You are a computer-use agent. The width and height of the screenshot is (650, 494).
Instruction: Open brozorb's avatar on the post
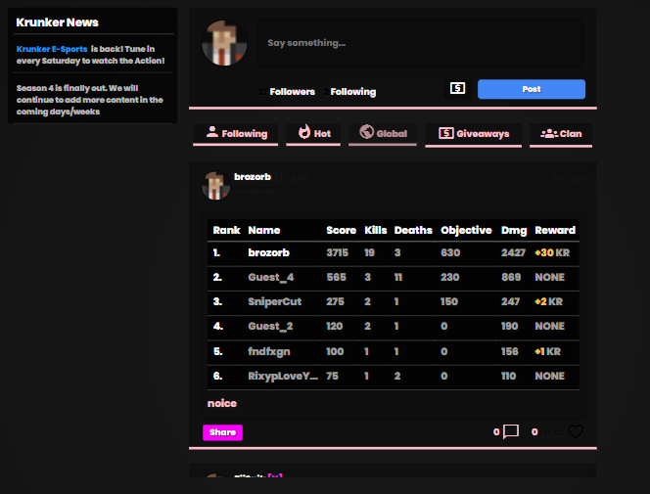pos(215,186)
